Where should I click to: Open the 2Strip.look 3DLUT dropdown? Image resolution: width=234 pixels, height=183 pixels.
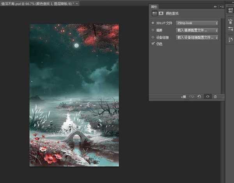[197, 23]
